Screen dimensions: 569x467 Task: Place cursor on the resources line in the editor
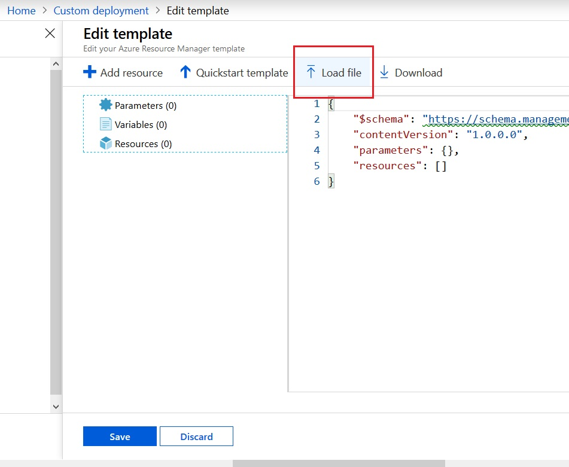coord(400,166)
